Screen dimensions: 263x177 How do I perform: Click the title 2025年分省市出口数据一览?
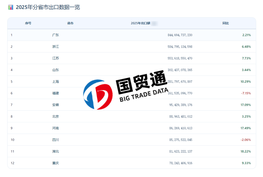coord(48,7)
